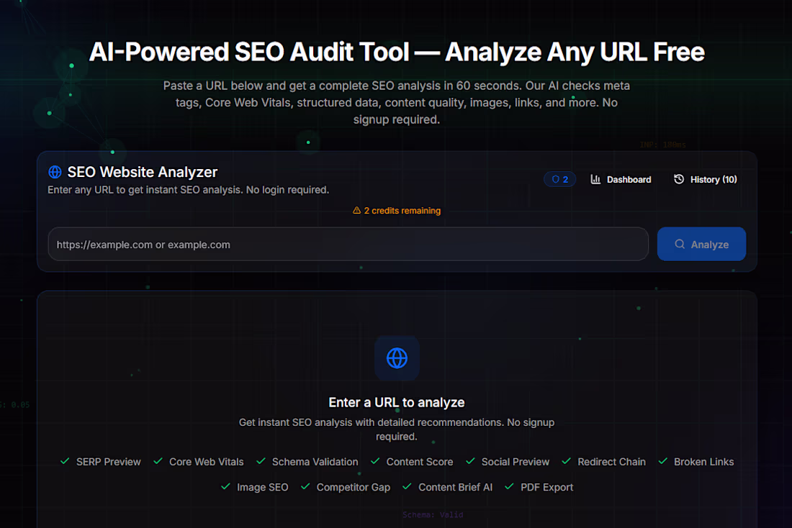The image size is (792, 528).
Task: Click the checkmark beside Content Brief AI
Action: 407,486
